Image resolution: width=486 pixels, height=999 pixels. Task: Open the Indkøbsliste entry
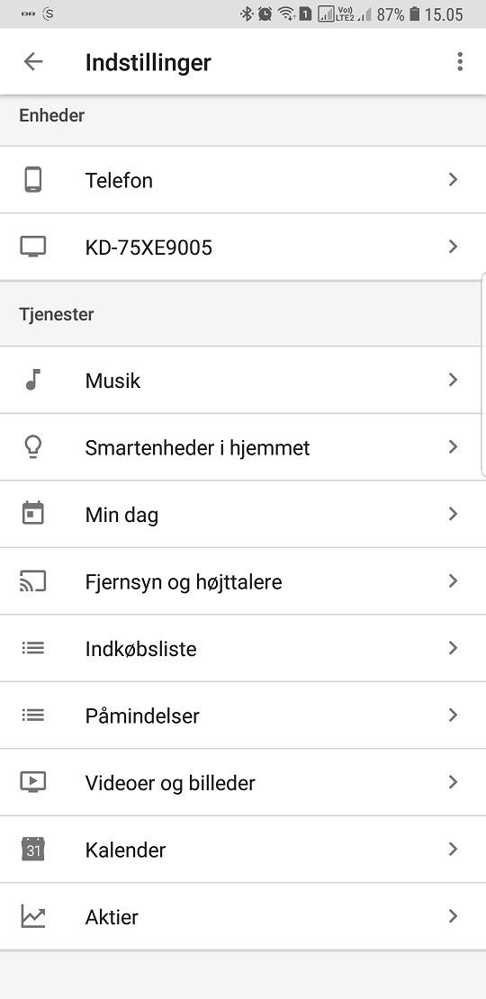coord(243,648)
